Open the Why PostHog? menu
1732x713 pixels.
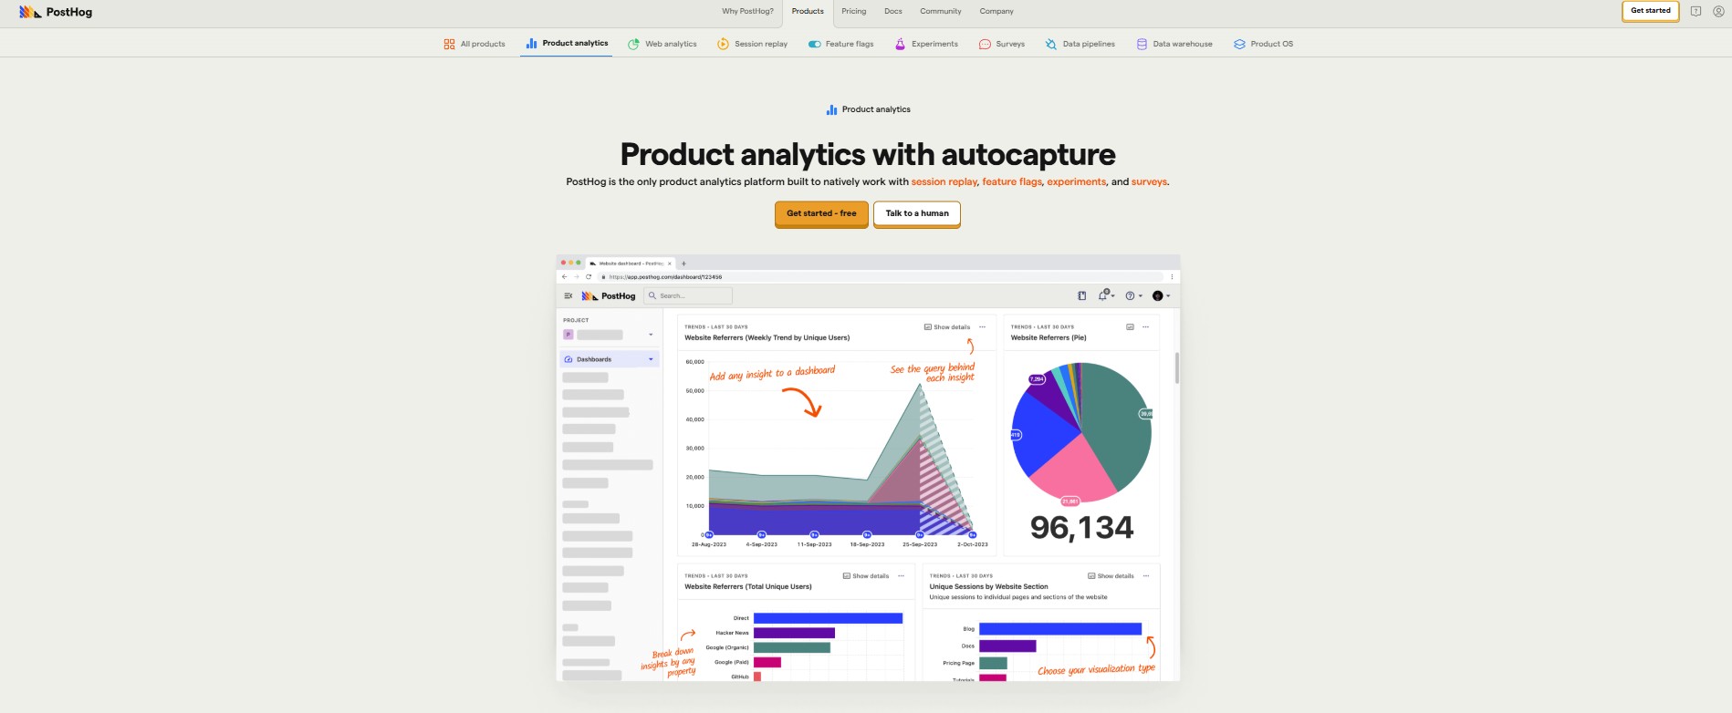pos(747,11)
